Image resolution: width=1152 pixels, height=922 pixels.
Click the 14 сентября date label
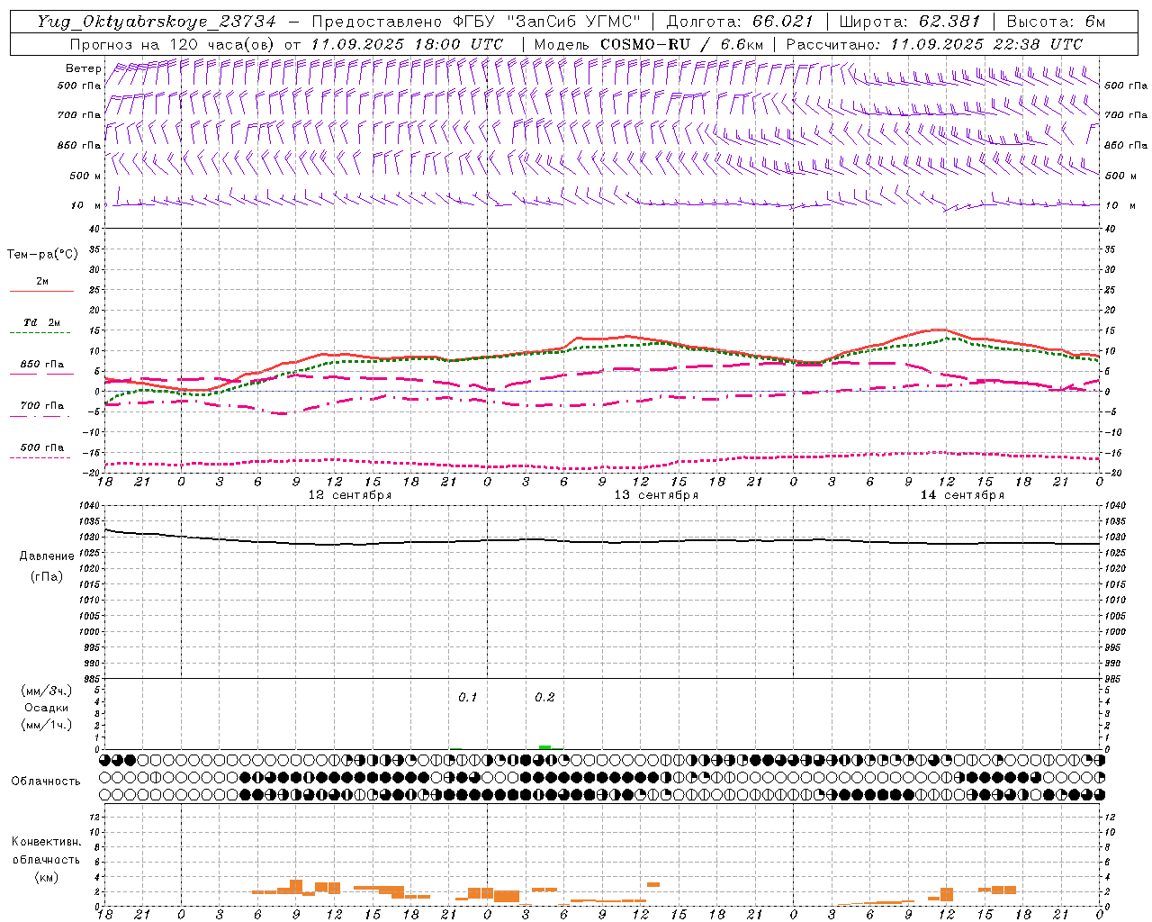coord(962,495)
